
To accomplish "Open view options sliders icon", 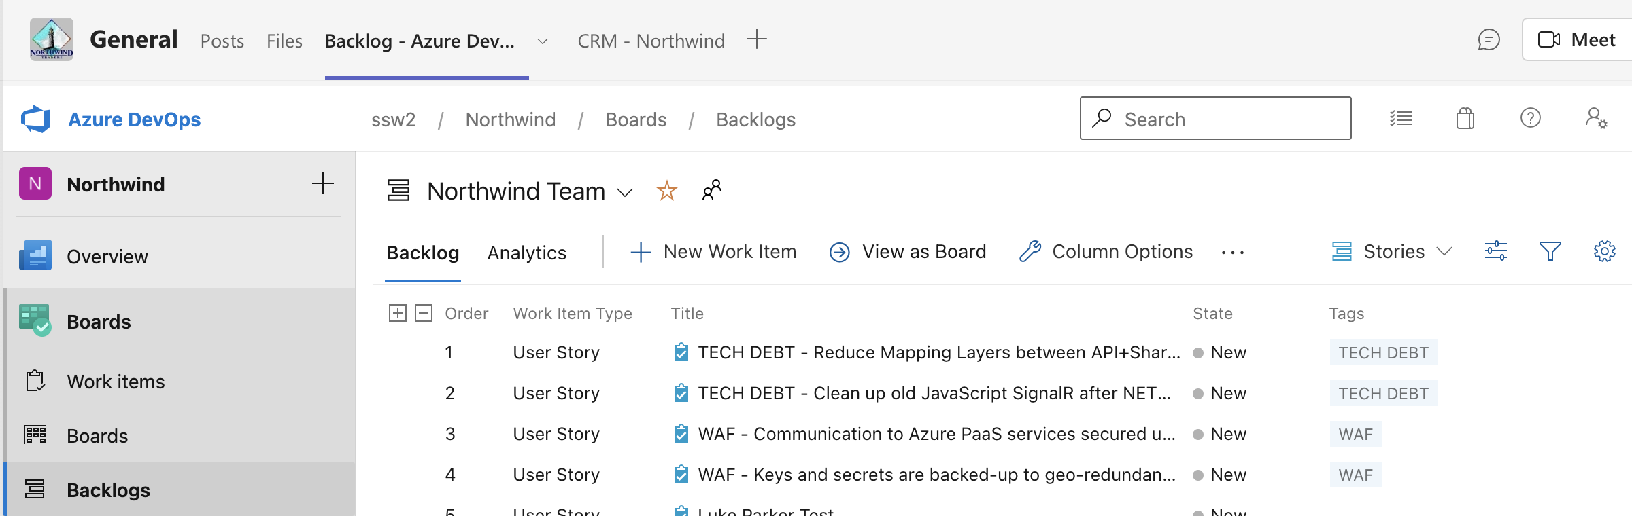I will (1495, 252).
